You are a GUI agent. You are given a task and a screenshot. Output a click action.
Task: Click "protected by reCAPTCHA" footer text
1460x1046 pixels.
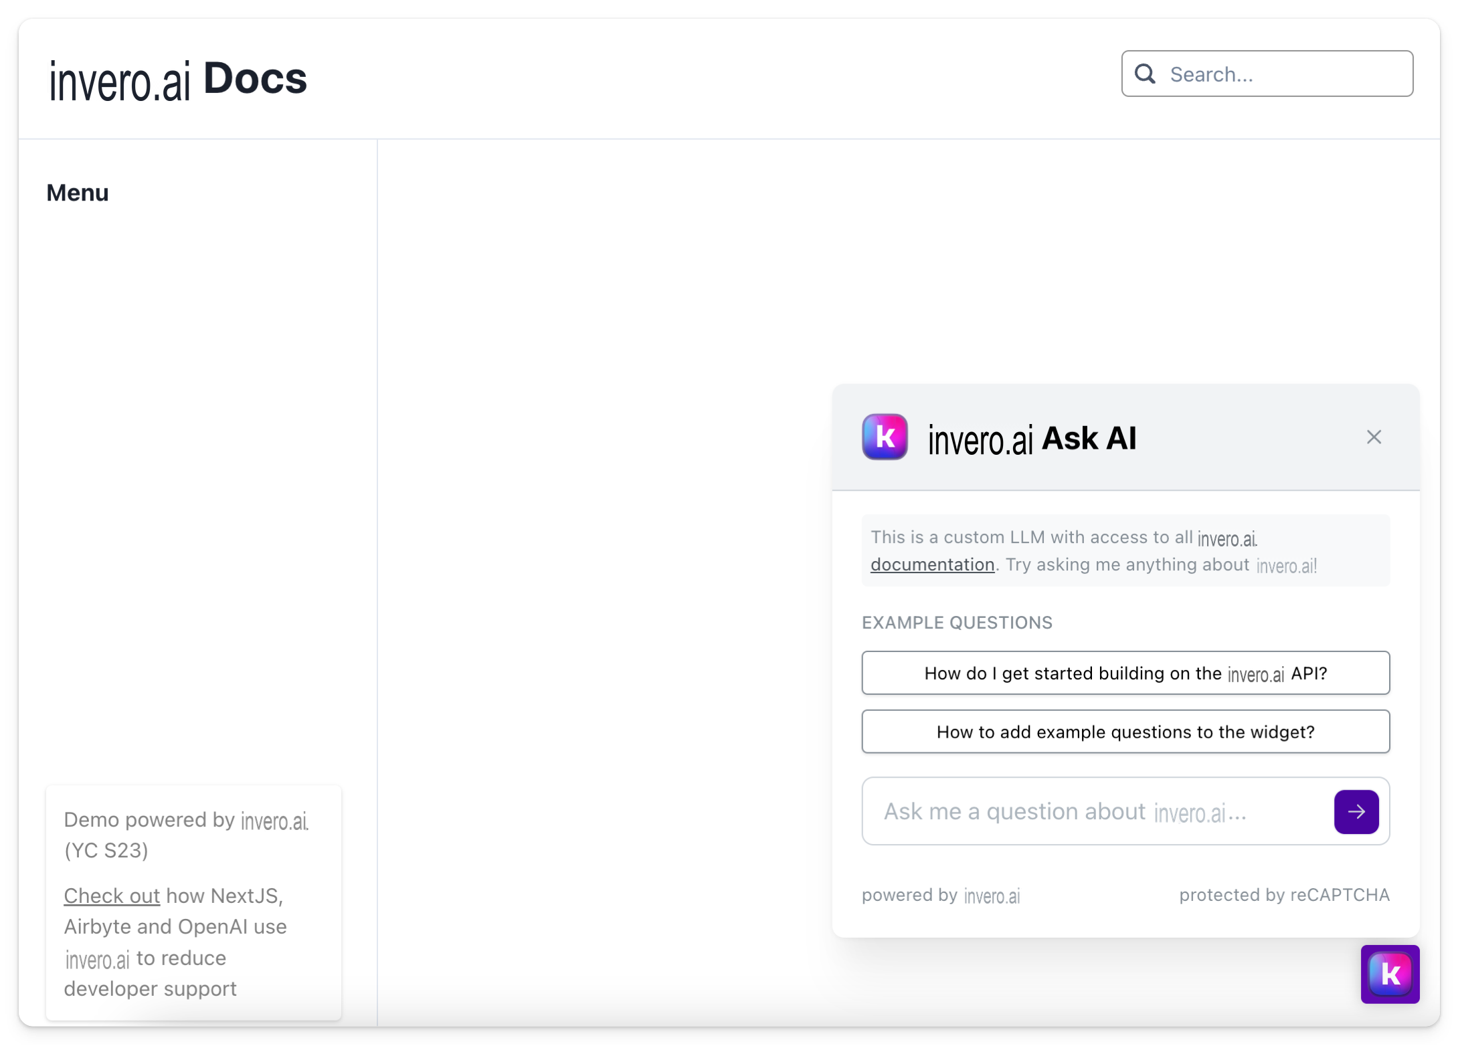(1284, 895)
